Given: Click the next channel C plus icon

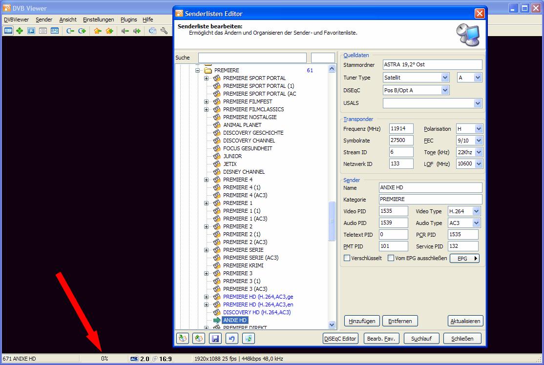Looking at the screenshot, I should 82,31.
